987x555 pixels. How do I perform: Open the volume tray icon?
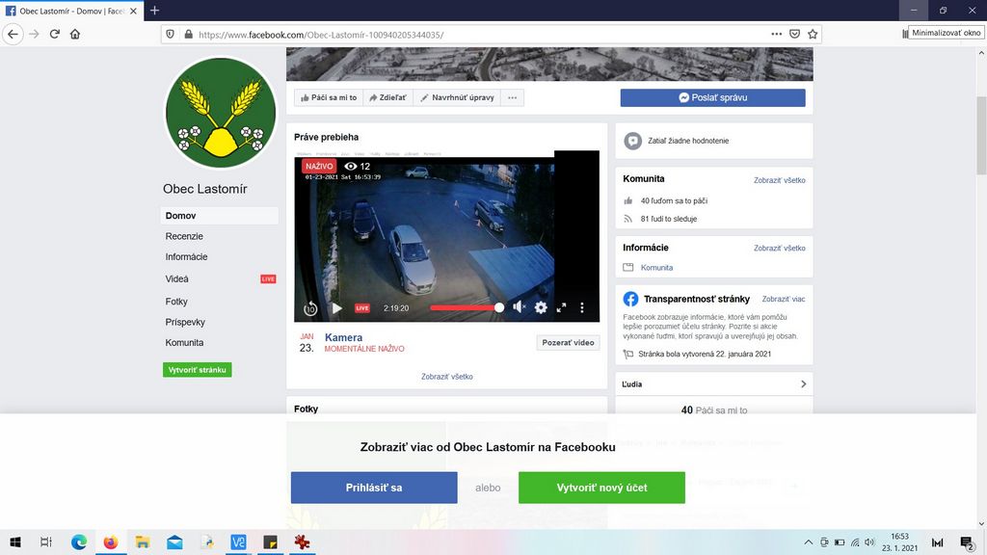point(870,542)
